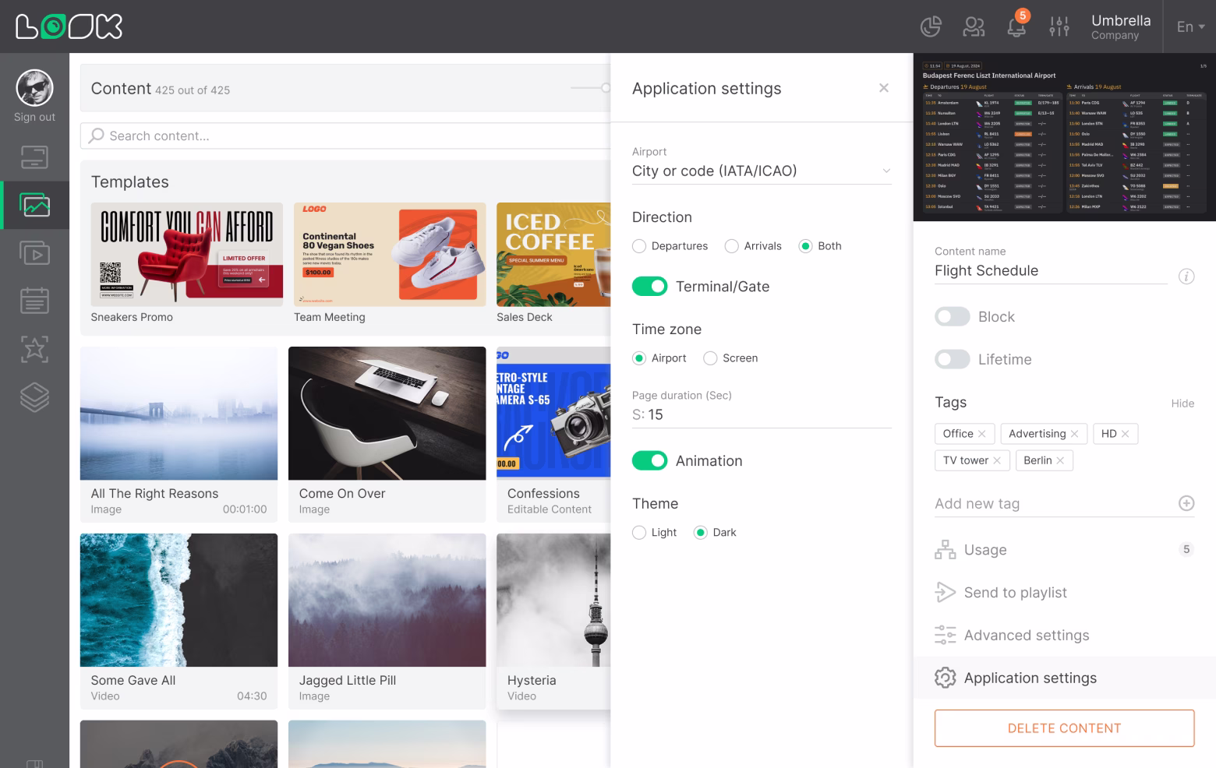Open Send to playlist

(1064, 593)
